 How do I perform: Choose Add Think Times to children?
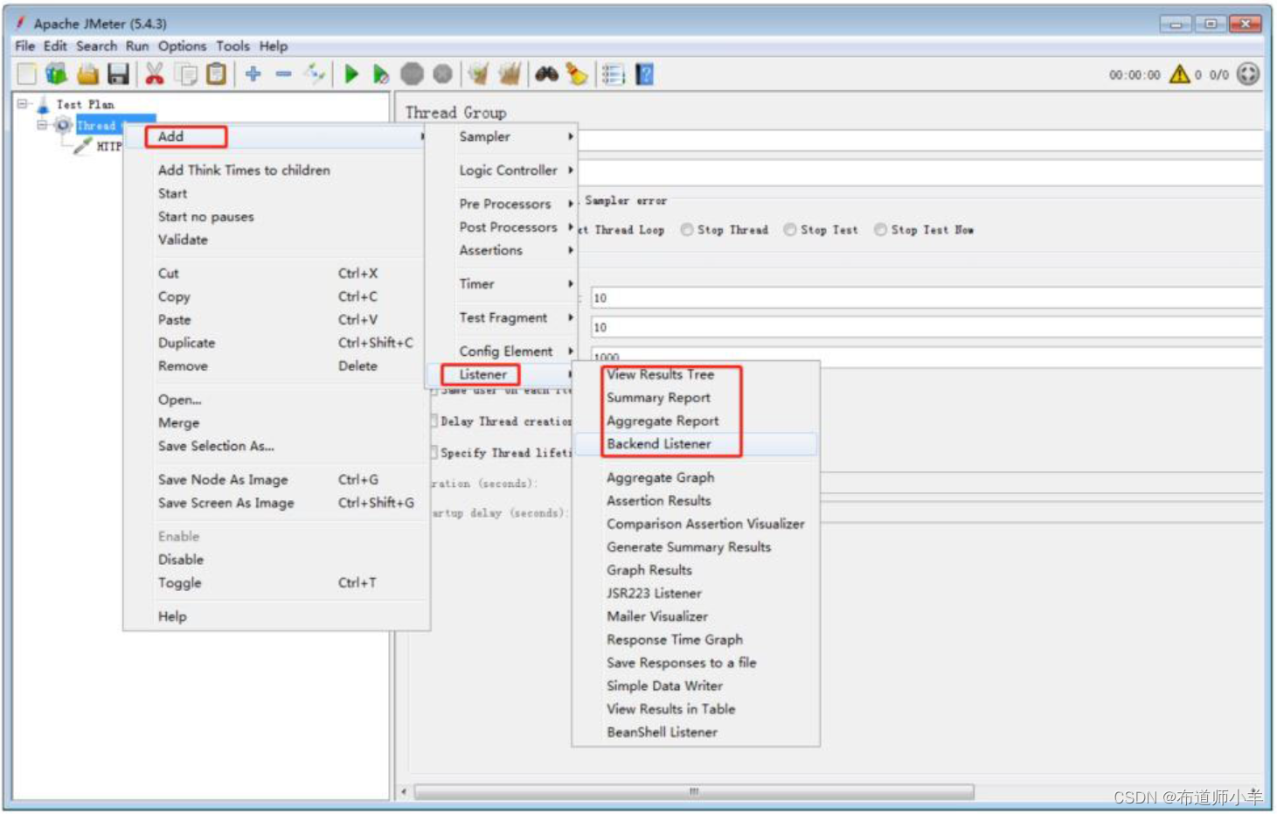(277, 170)
